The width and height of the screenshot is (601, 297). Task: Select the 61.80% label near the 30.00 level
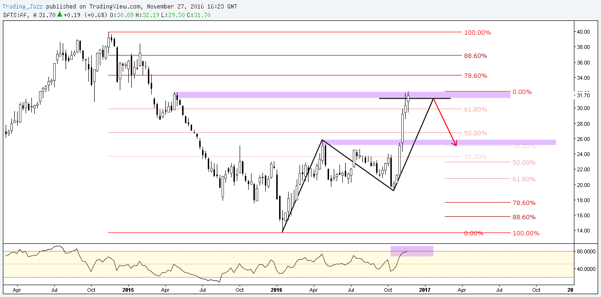click(x=475, y=109)
